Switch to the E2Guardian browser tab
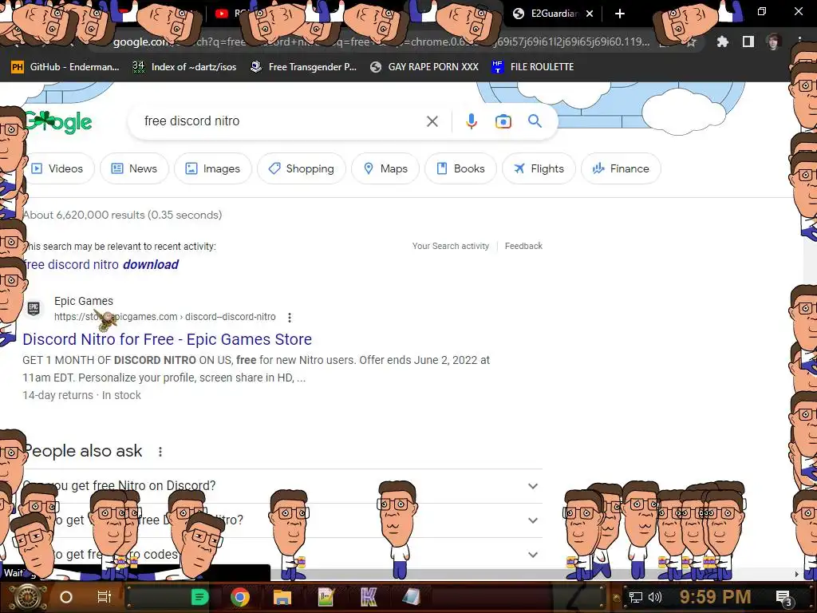This screenshot has width=817, height=613. tap(552, 14)
